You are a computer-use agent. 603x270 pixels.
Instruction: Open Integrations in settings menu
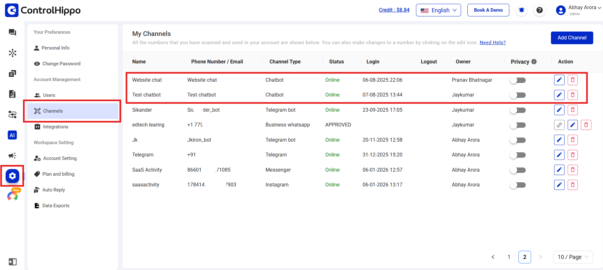tap(56, 127)
